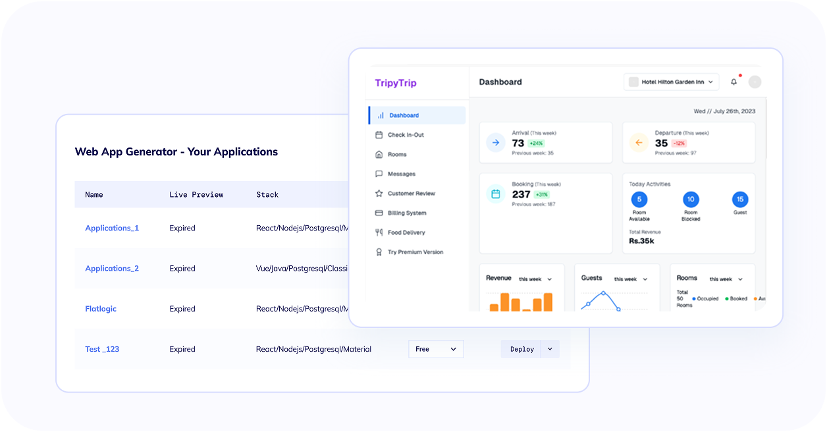The image size is (827, 432).
Task: Open the Hotel Hilton Garden Inn selector
Action: coord(671,82)
